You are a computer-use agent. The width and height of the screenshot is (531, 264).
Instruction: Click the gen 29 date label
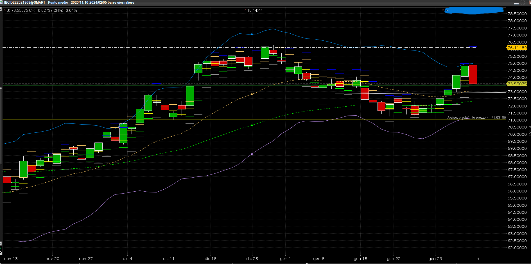(x=435, y=259)
